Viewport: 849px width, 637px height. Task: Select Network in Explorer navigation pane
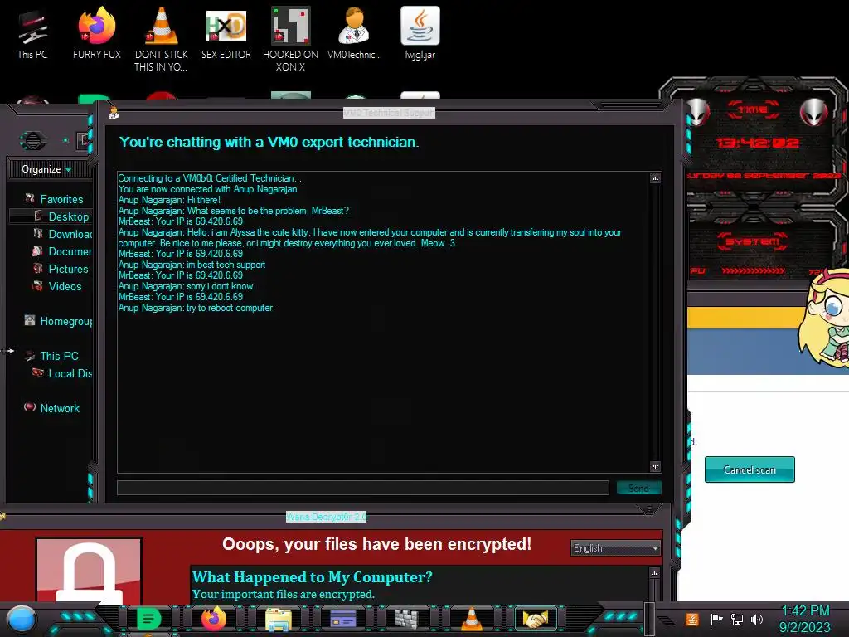point(52,408)
